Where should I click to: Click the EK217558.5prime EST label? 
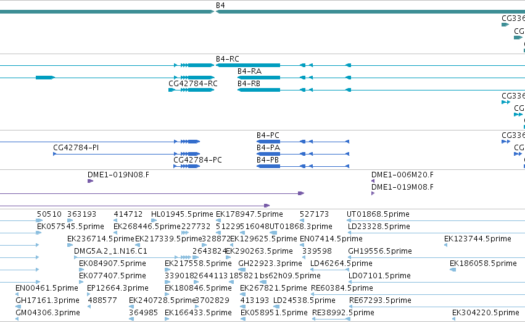click(x=198, y=264)
